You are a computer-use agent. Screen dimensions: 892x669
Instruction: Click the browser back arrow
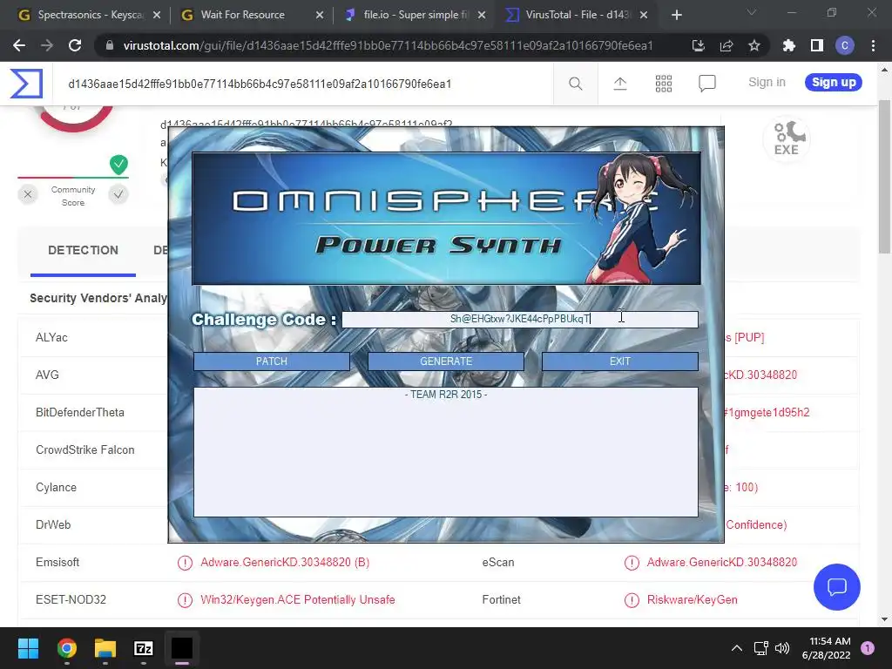pyautogui.click(x=19, y=45)
